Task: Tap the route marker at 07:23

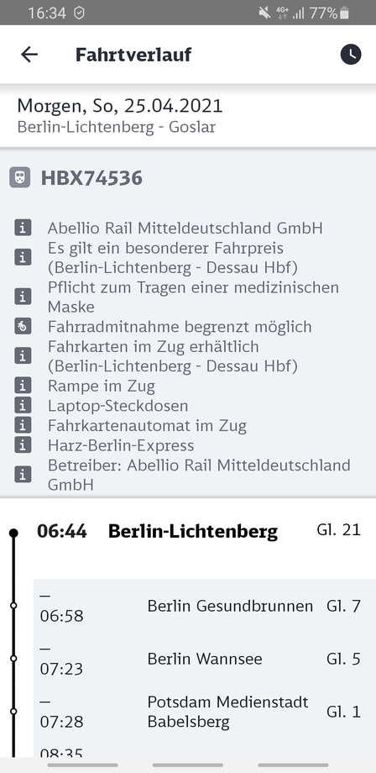Action: [x=13, y=658]
